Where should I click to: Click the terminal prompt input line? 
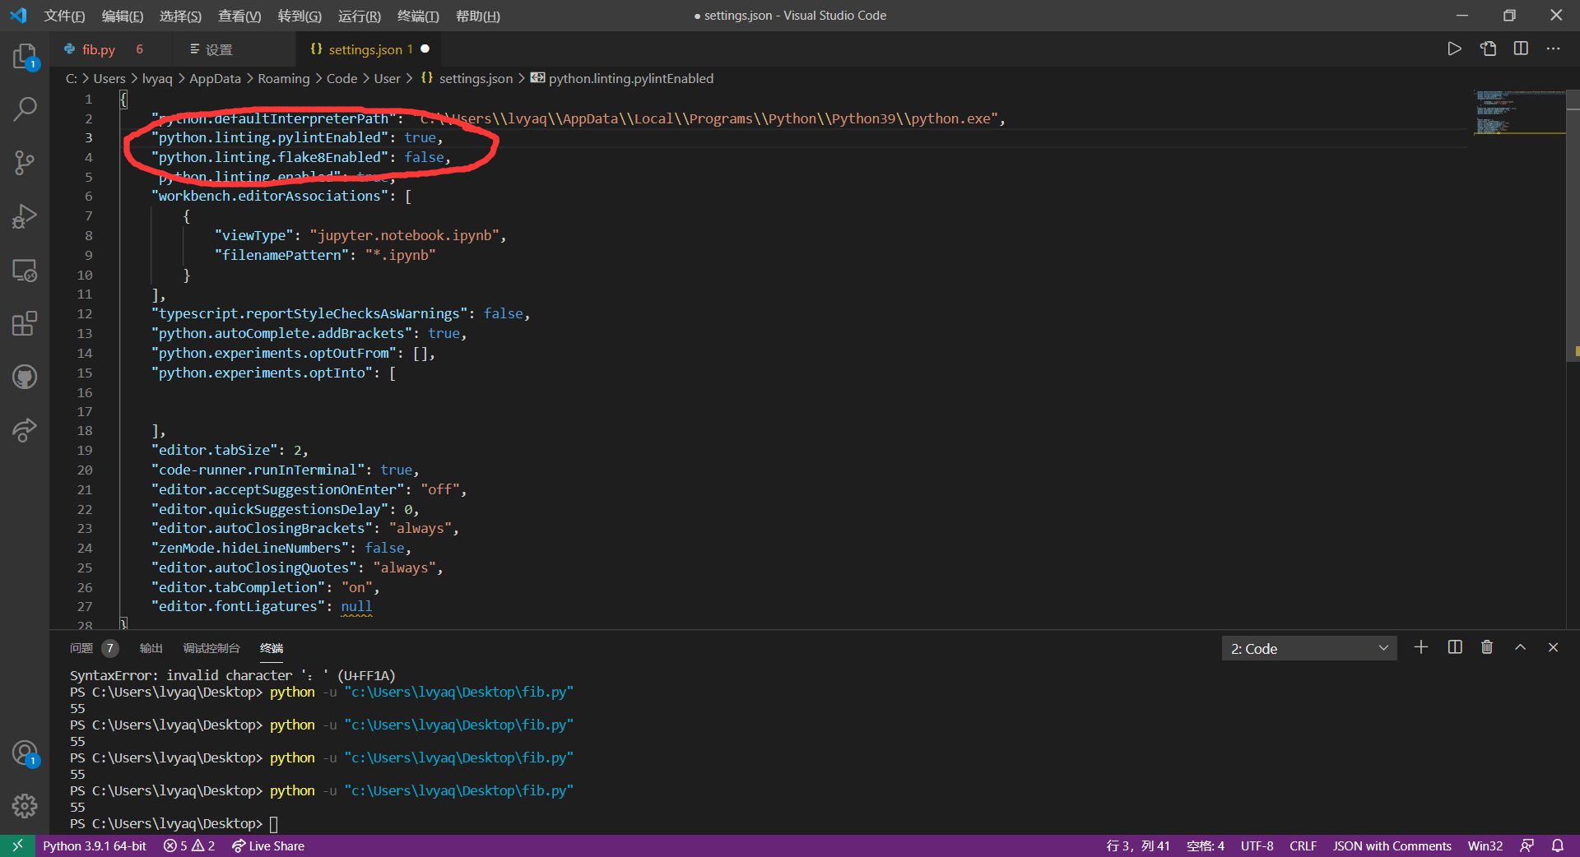[x=174, y=823]
